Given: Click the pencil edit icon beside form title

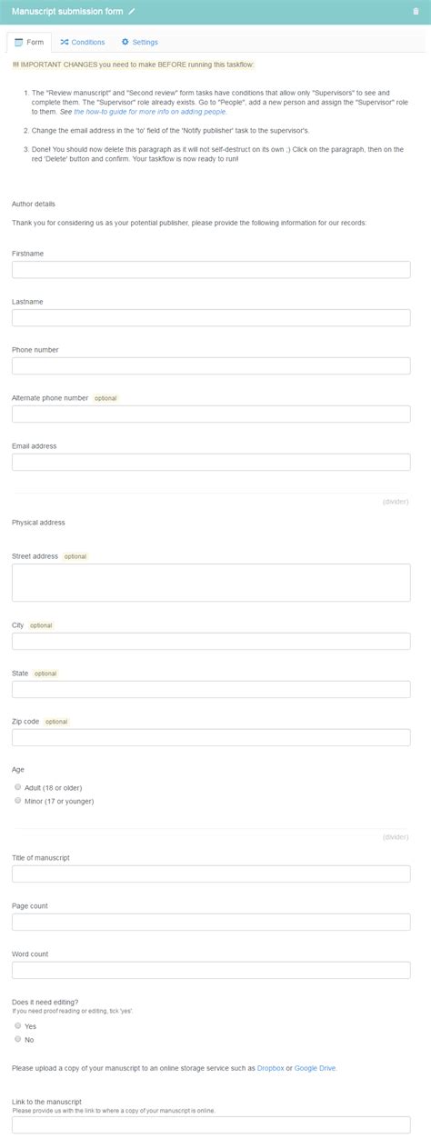Looking at the screenshot, I should pyautogui.click(x=132, y=11).
